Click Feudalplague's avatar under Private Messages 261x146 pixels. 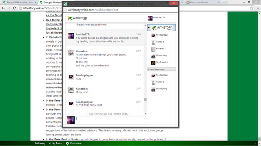click(153, 76)
